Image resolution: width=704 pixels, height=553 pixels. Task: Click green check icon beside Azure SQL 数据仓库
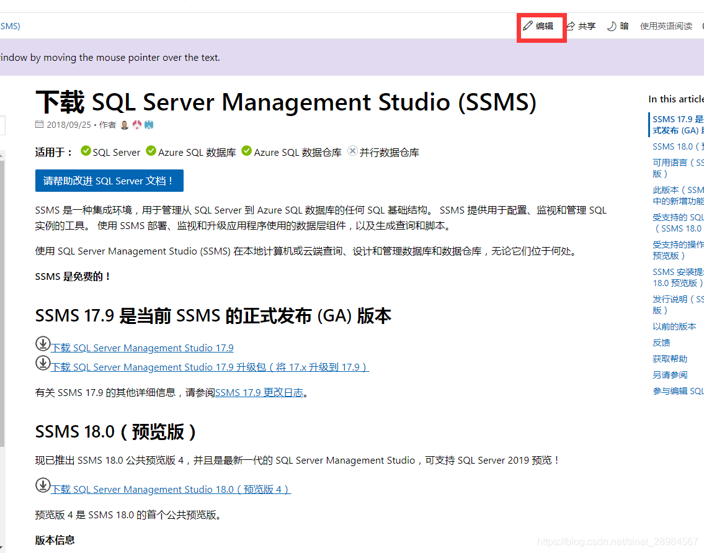[246, 151]
